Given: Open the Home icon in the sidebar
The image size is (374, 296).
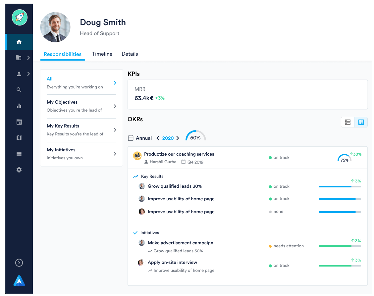Looking at the screenshot, I should 19,42.
